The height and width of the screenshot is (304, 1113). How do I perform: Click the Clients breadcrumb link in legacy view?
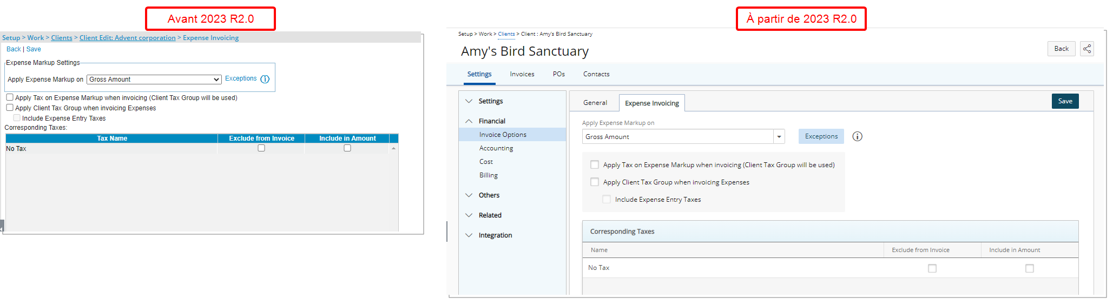click(62, 38)
